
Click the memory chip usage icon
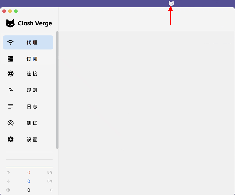click(8, 190)
